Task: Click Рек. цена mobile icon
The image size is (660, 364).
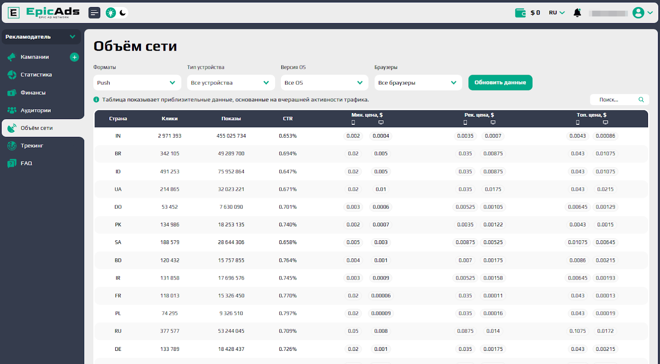Action: (x=465, y=122)
